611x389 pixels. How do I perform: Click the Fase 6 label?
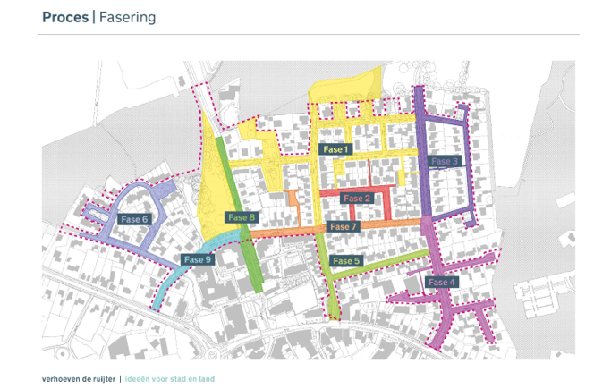click(134, 219)
